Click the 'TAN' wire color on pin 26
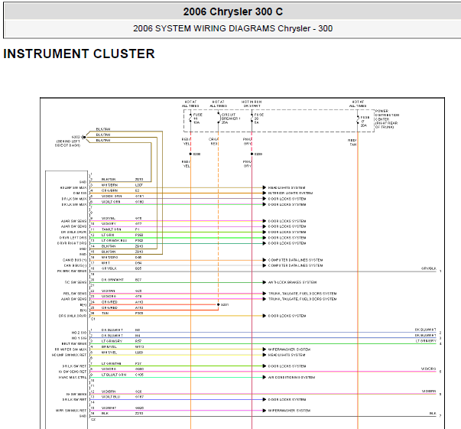 click(x=105, y=314)
